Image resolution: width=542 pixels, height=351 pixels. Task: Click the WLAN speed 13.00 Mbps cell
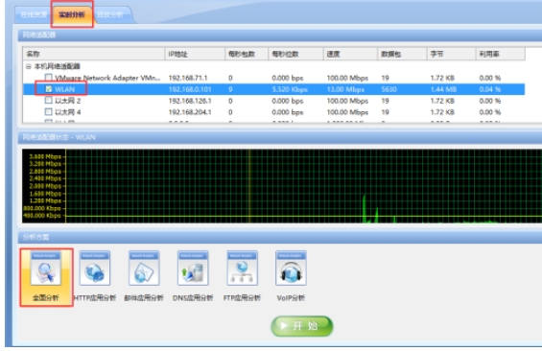[345, 89]
